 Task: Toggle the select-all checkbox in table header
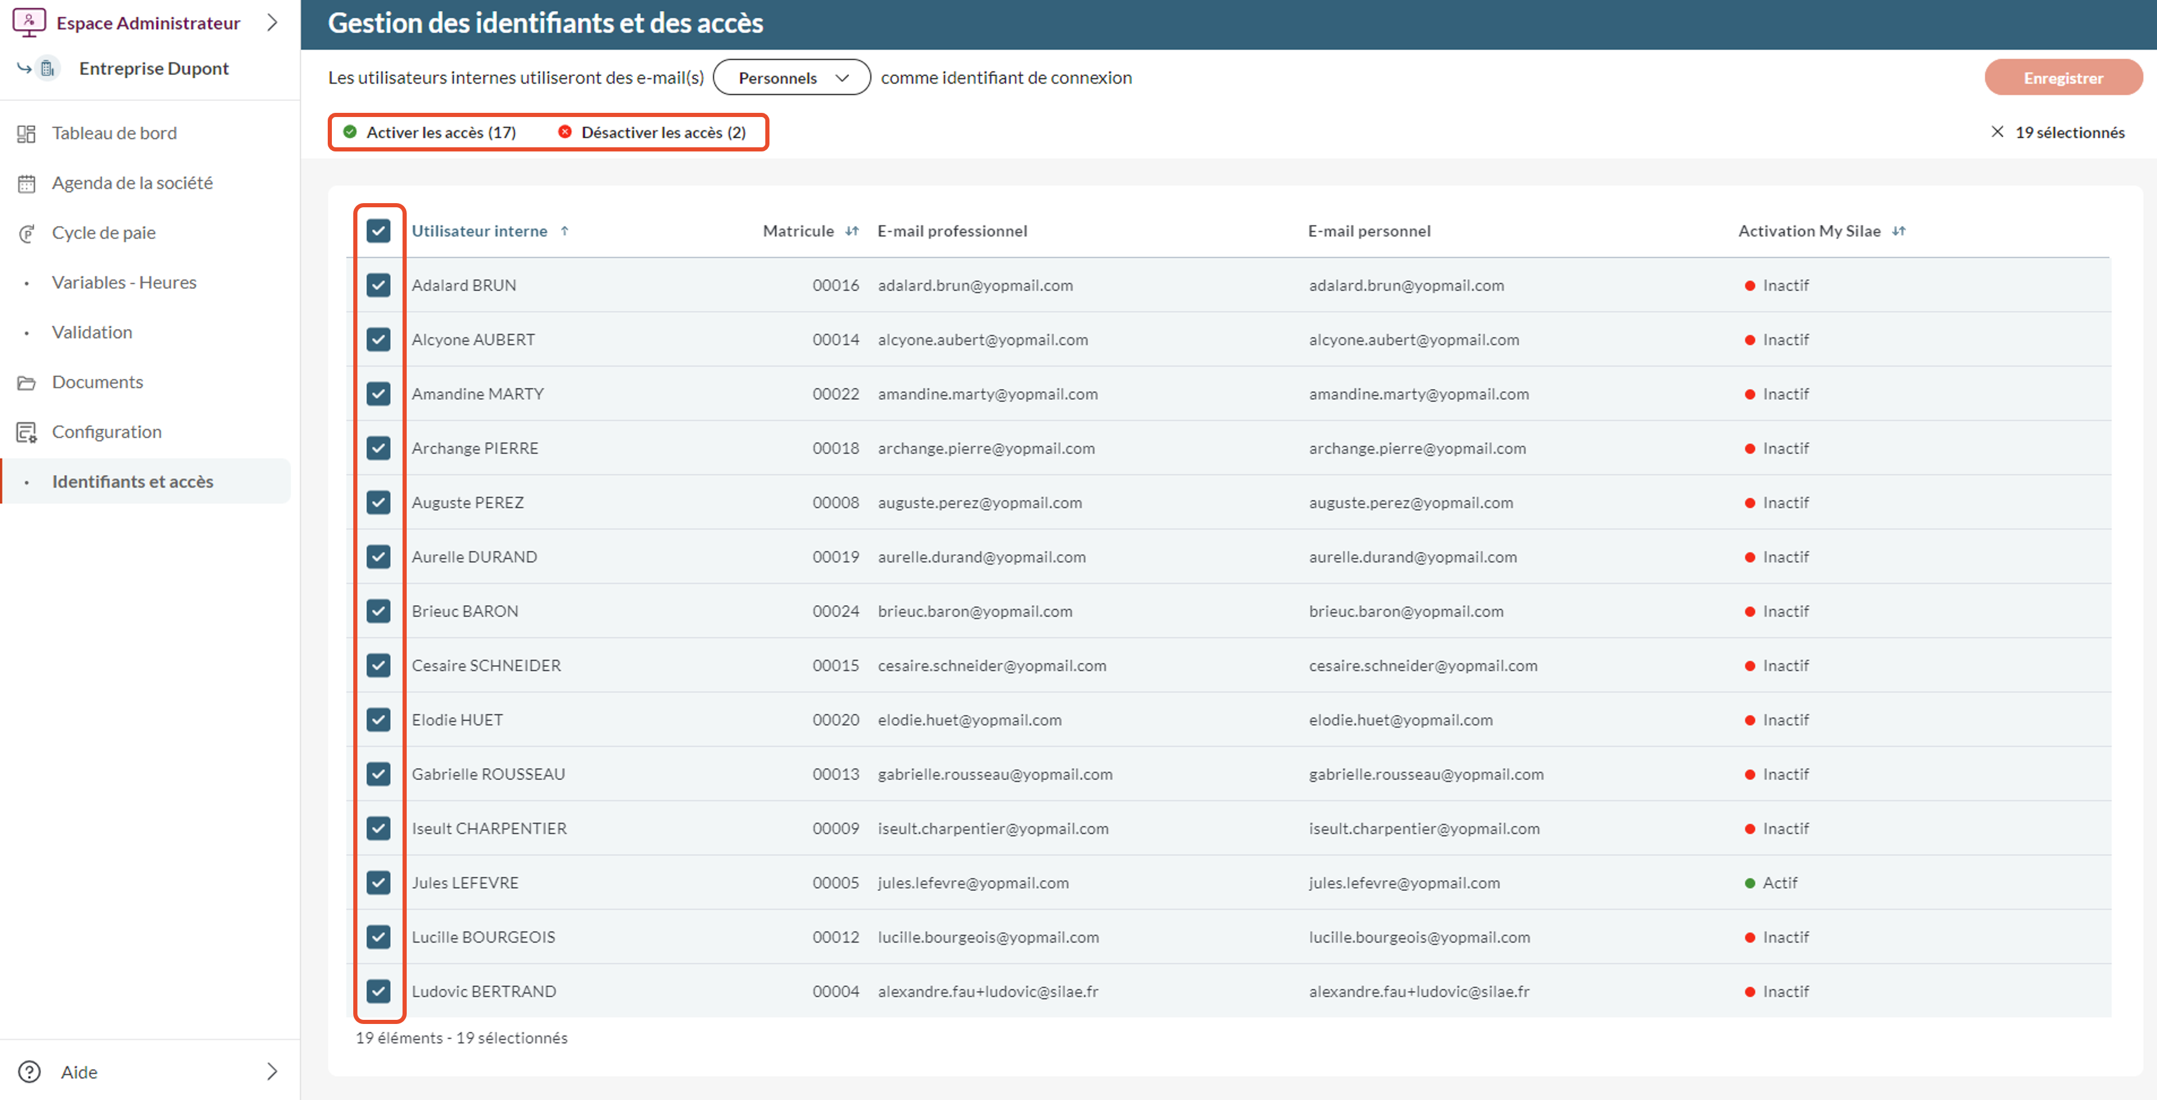pos(378,231)
